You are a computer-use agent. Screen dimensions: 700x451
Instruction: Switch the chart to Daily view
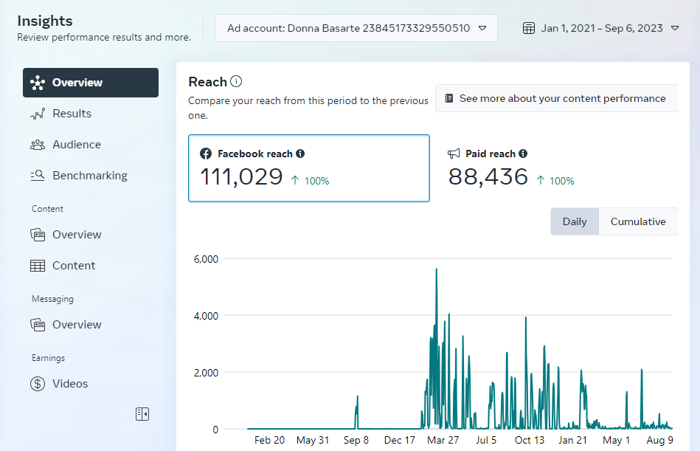575,221
